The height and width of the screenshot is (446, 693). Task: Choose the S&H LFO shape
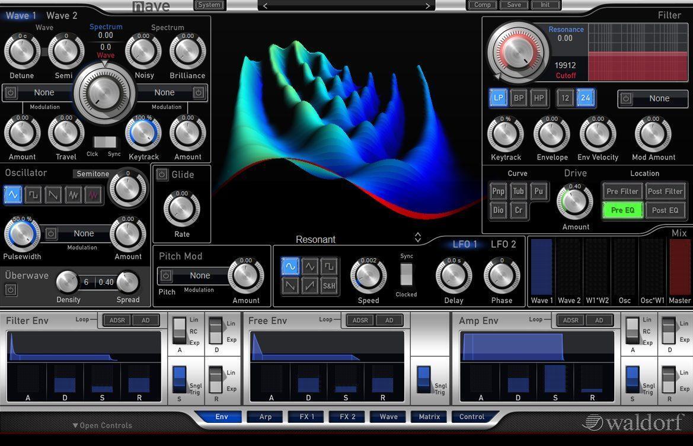(x=329, y=286)
